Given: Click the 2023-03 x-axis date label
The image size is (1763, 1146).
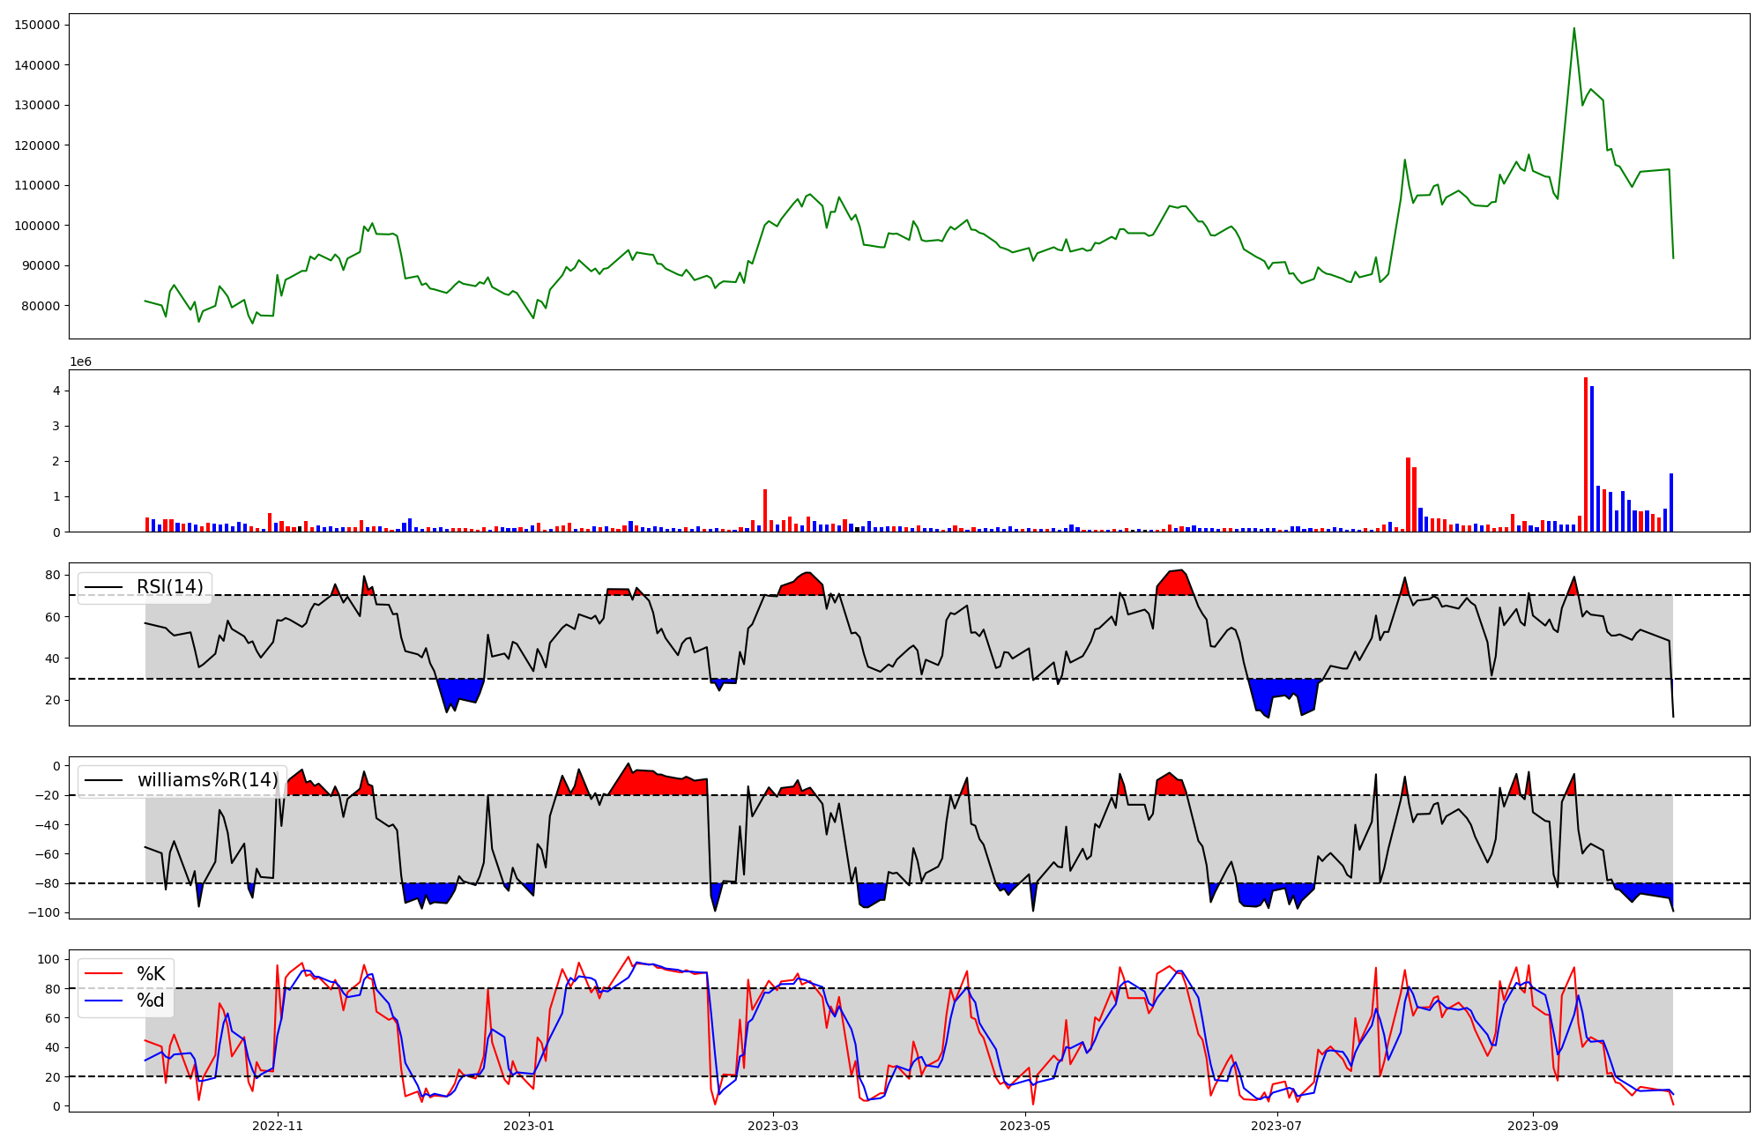Looking at the screenshot, I should [773, 1126].
